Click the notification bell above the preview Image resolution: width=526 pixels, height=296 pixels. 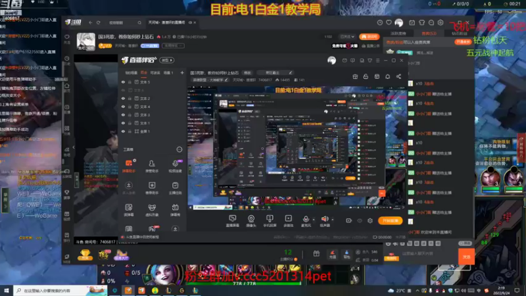[387, 76]
